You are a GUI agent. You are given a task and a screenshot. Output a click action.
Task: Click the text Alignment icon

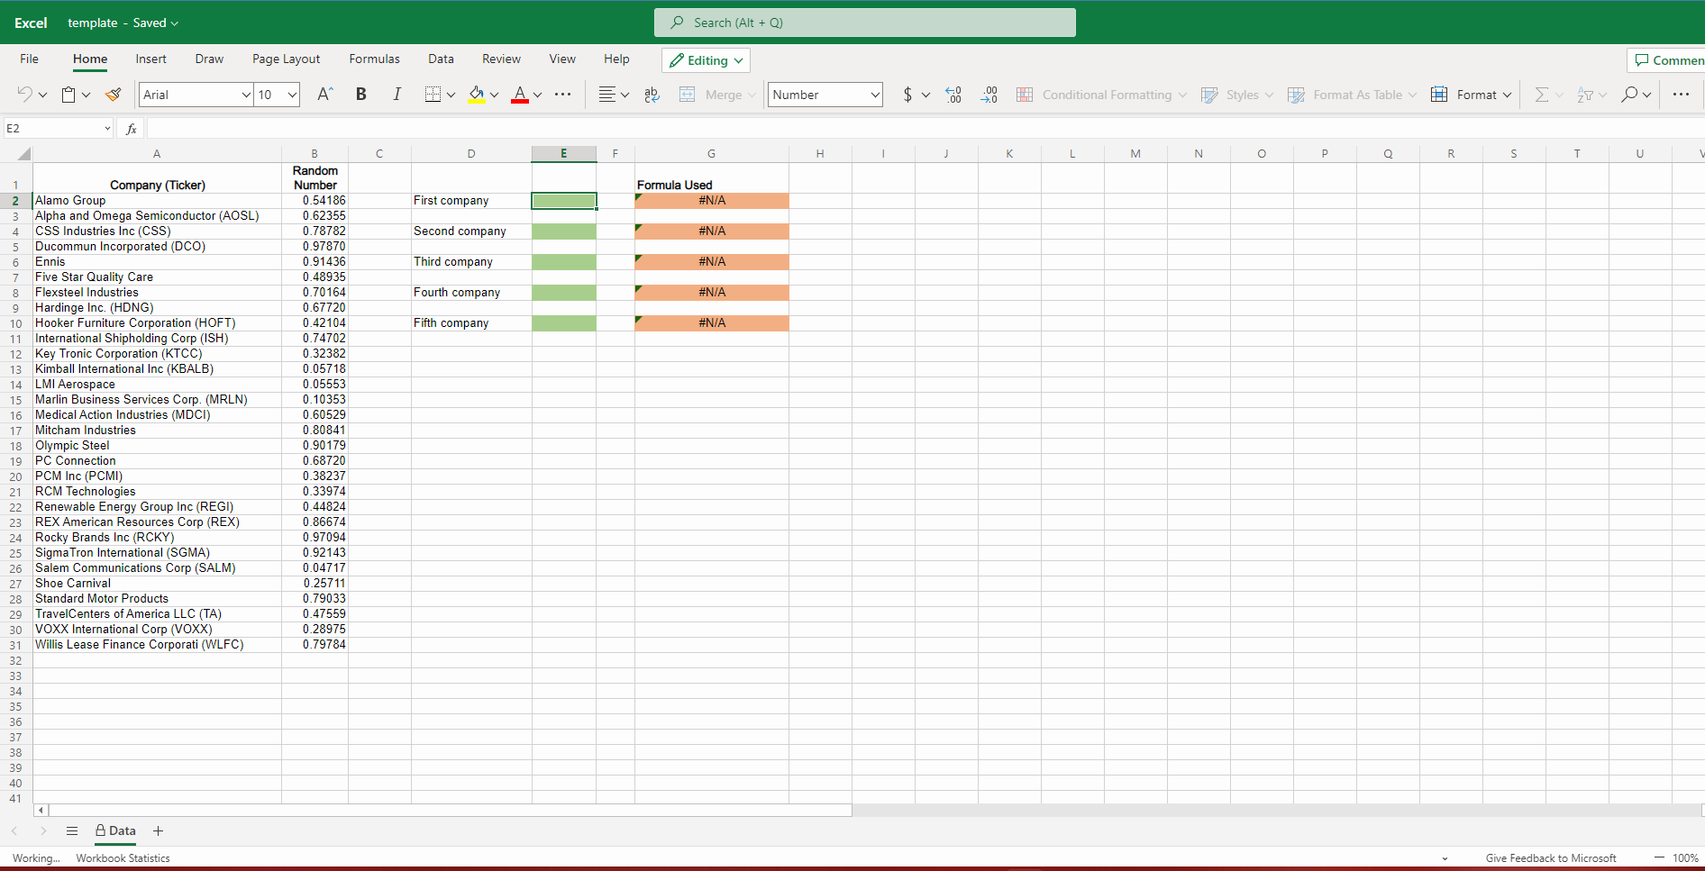pyautogui.click(x=607, y=95)
